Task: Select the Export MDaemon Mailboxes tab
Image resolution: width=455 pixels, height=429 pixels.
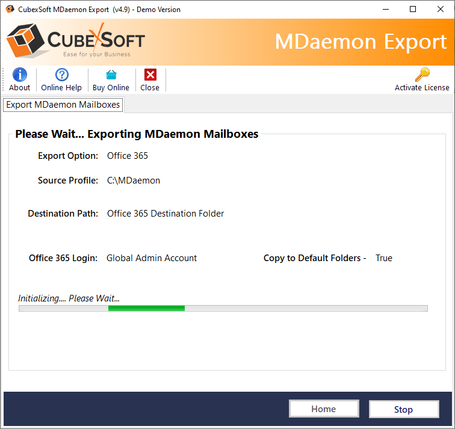Action: pyautogui.click(x=63, y=105)
